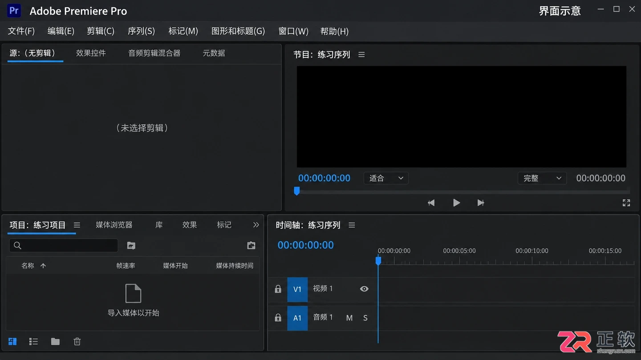Mute the 音频 1 track with M
The width and height of the screenshot is (641, 360).
[349, 318]
